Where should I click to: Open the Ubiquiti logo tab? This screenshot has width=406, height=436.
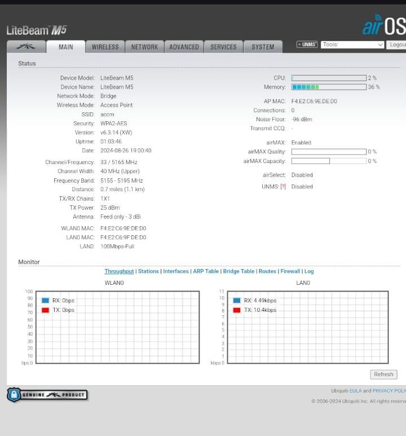[26, 47]
